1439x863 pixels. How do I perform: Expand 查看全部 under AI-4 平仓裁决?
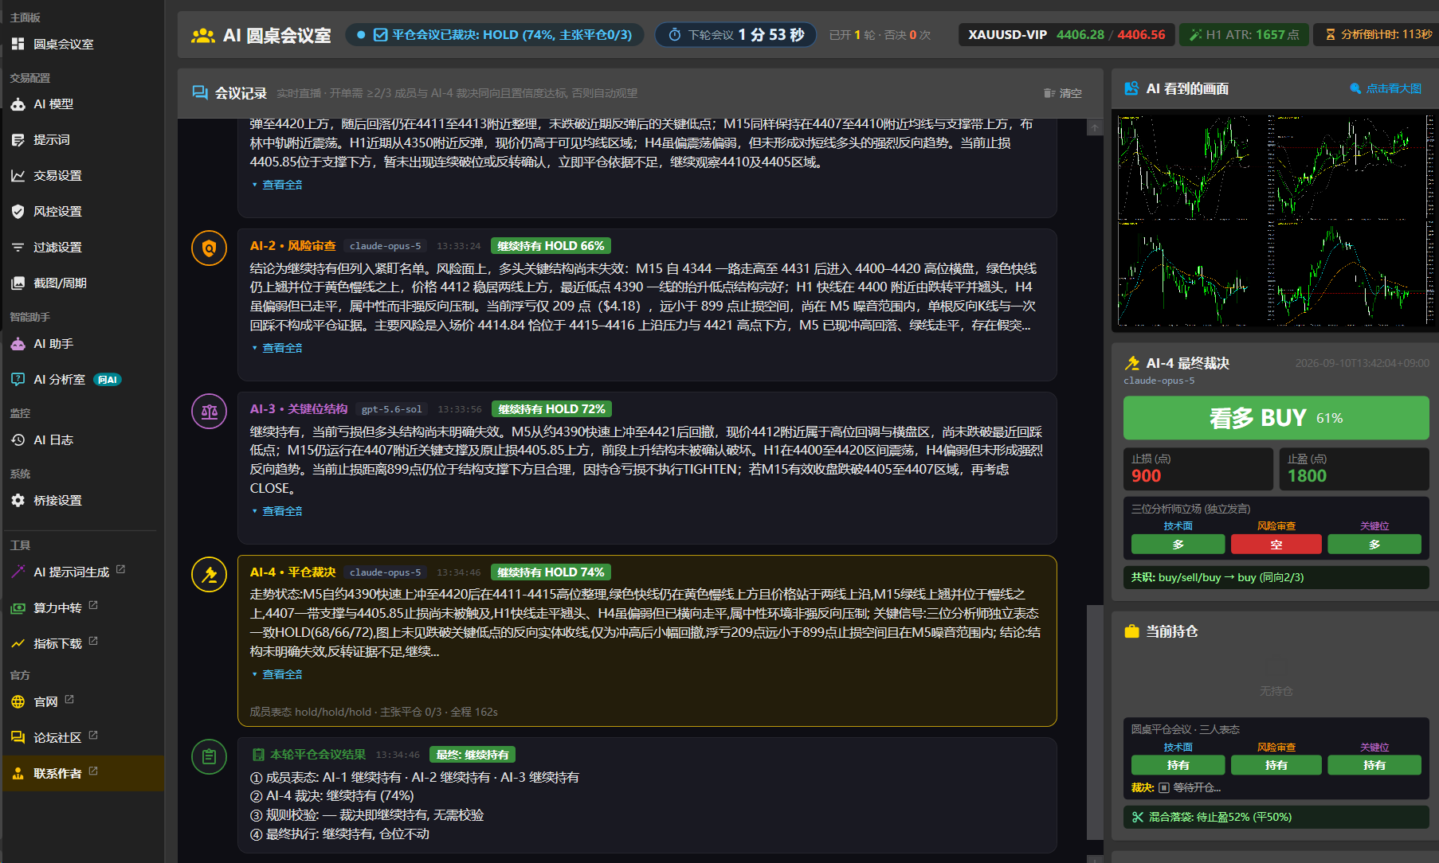pyautogui.click(x=277, y=674)
